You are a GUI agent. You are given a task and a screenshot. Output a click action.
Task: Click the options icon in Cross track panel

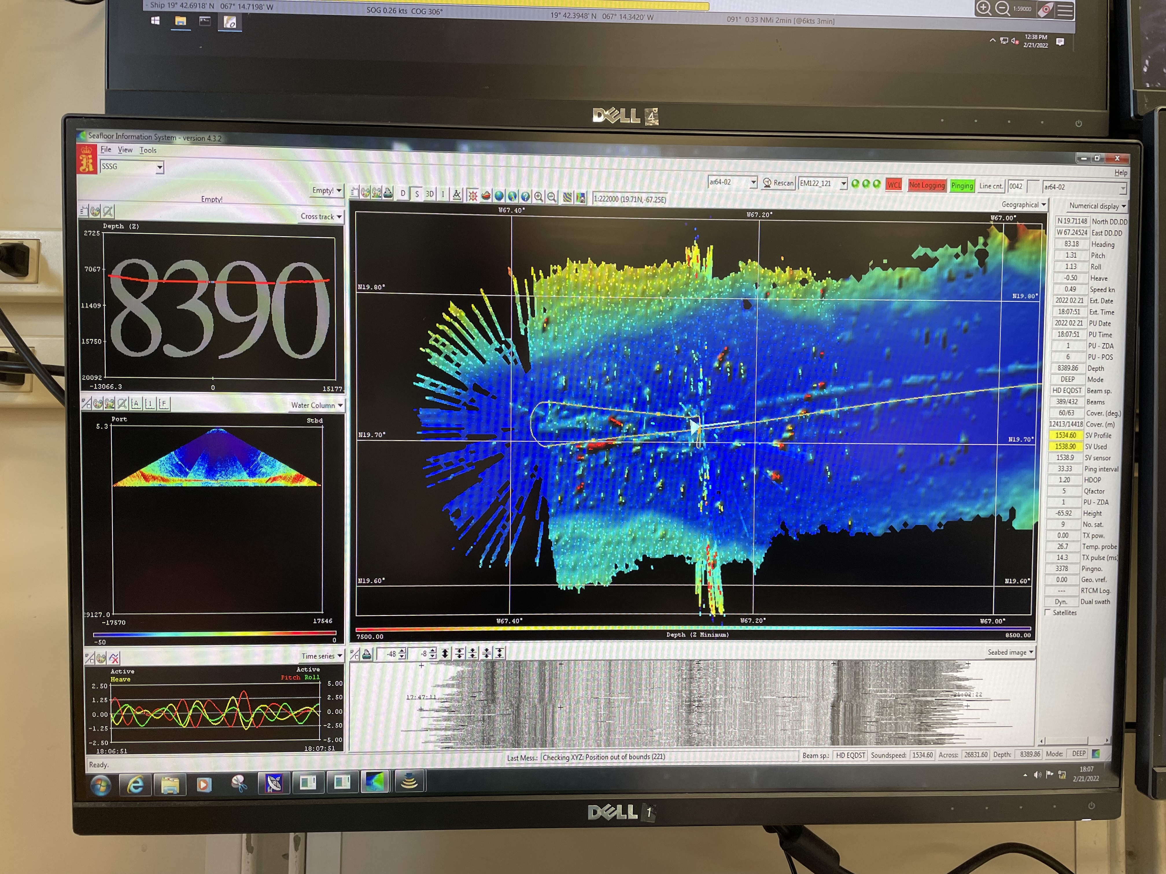coord(84,211)
